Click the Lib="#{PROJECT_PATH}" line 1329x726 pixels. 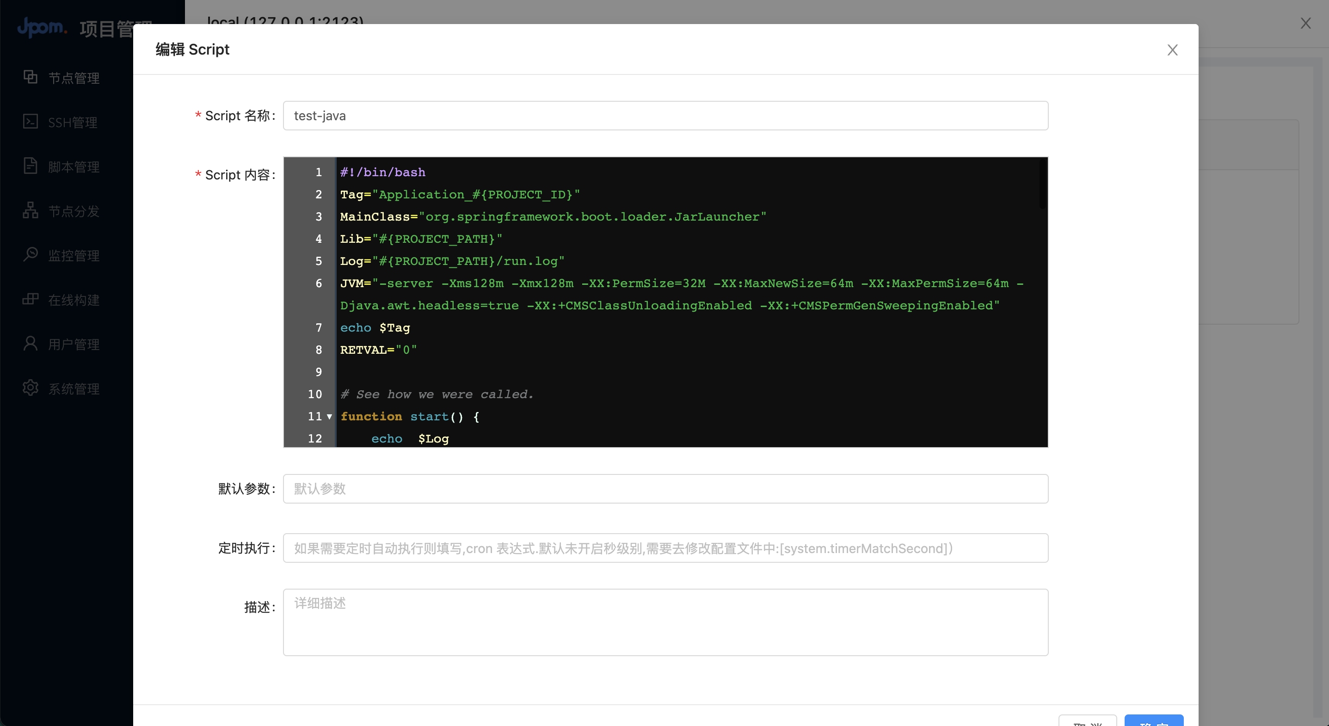421,239
